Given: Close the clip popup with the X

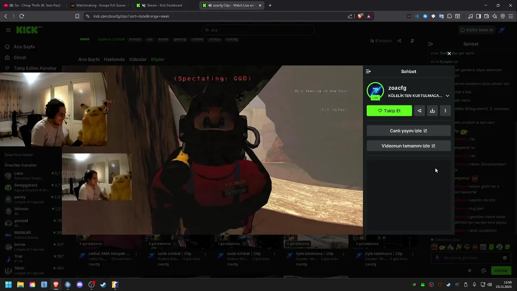Looking at the screenshot, I should 449,53.
